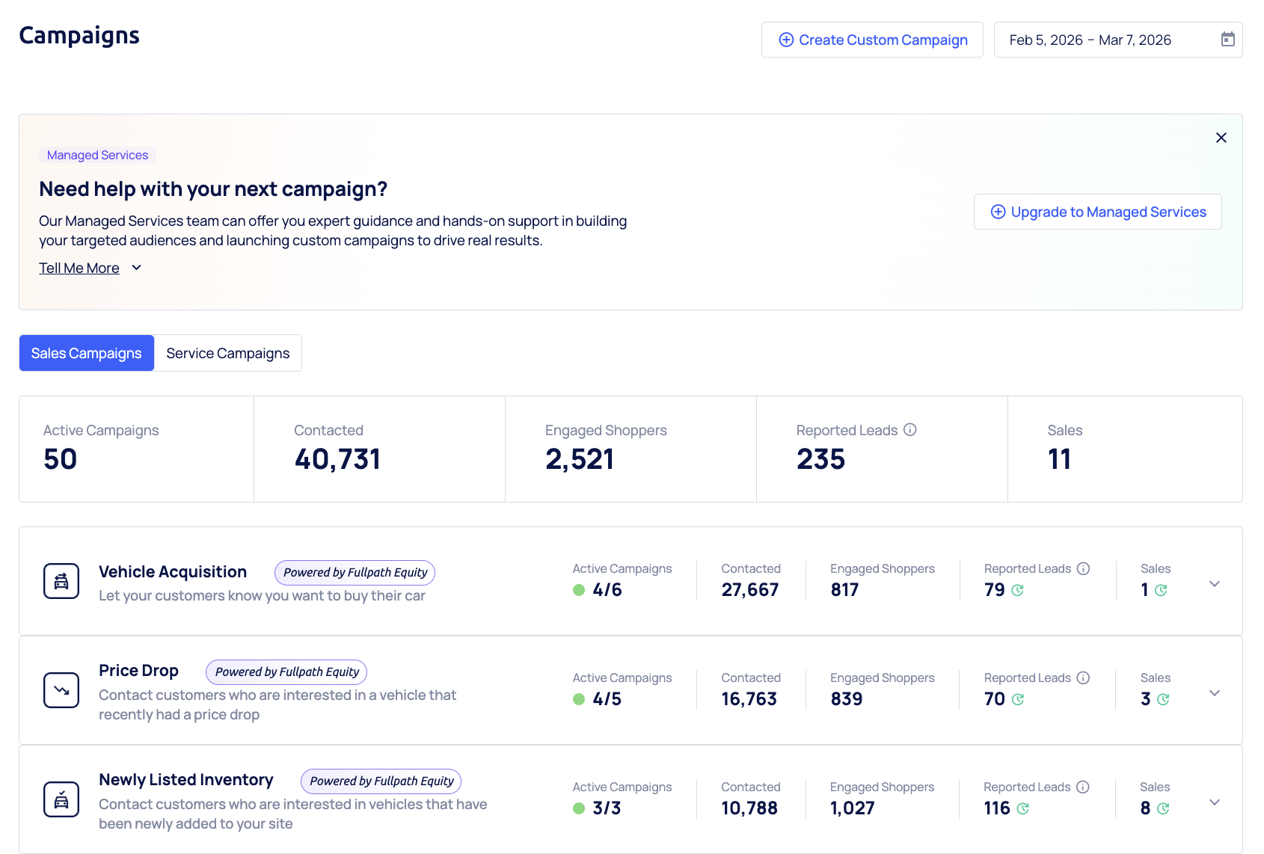
Task: Click the refresh icon next to 79 leads
Action: (1017, 591)
